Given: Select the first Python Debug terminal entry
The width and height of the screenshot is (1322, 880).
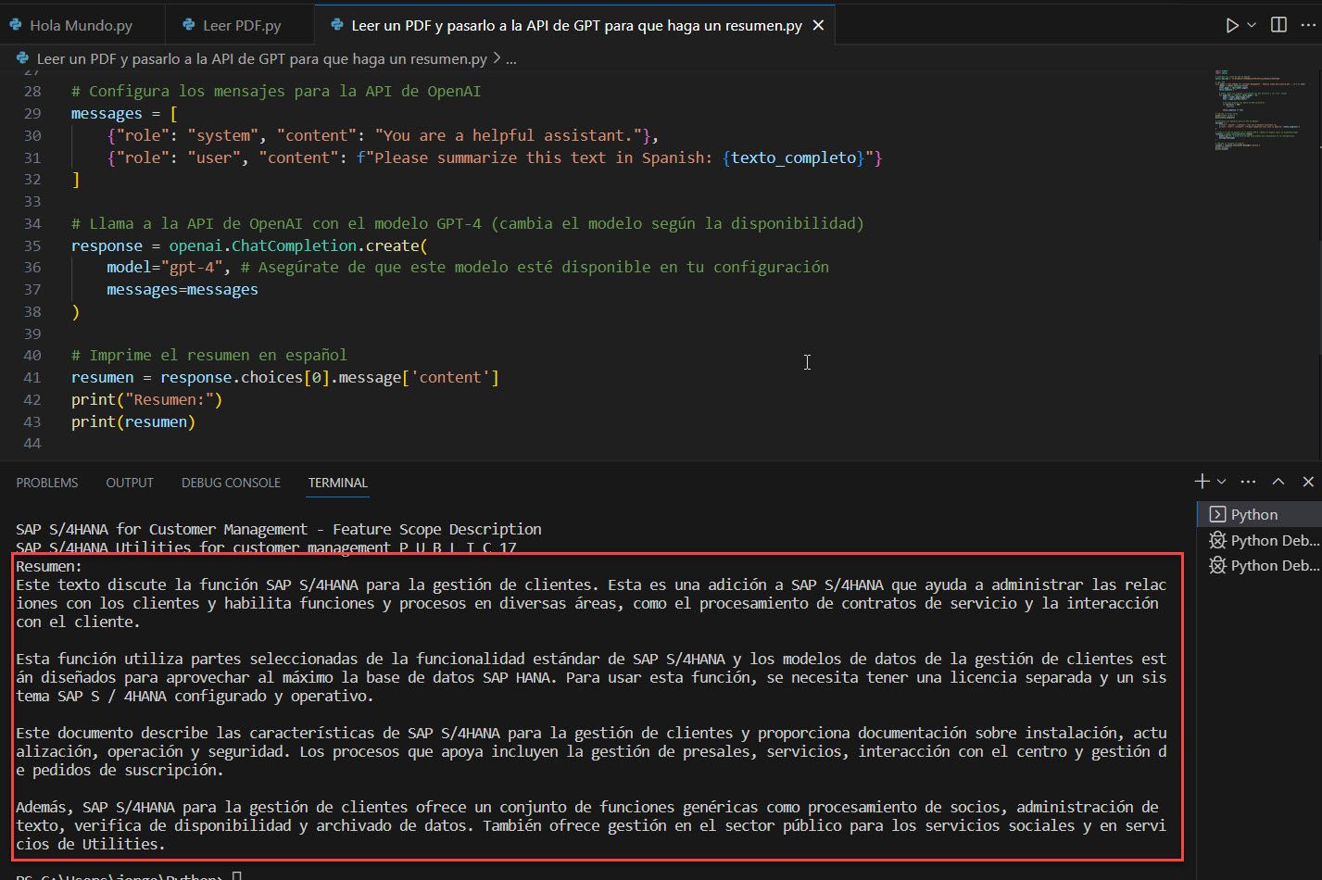Looking at the screenshot, I should coord(1264,540).
